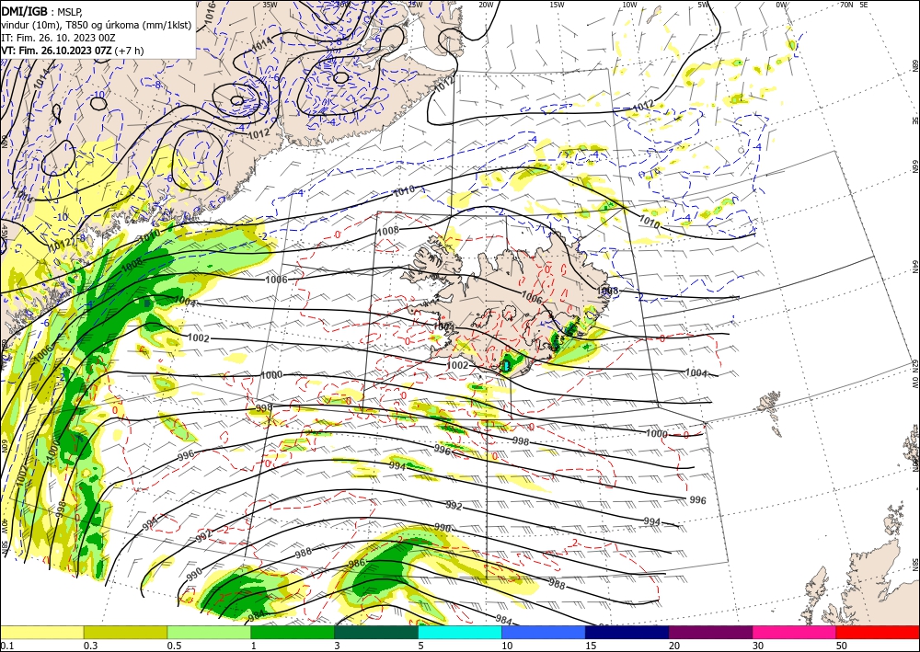Click the '0.5' legend value

tap(174, 646)
